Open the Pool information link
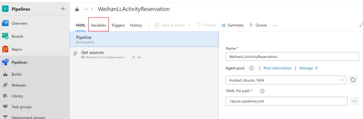The width and height of the screenshot is (363, 119). click(x=278, y=68)
